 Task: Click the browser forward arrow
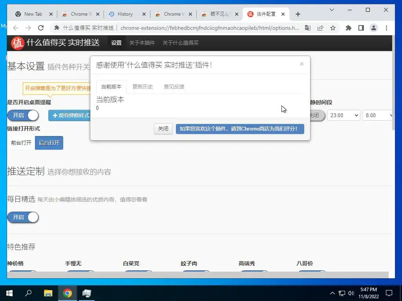coord(28,28)
